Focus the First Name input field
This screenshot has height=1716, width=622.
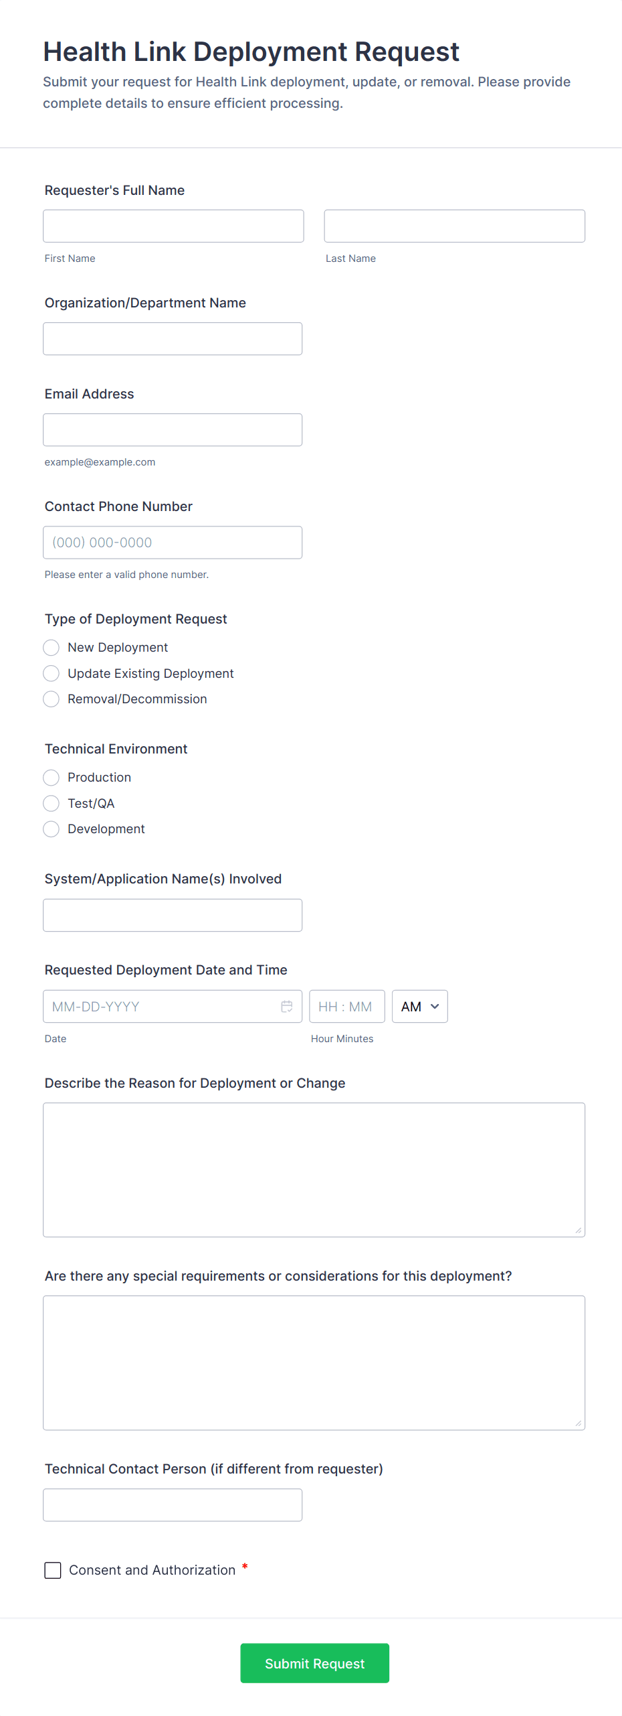(x=173, y=226)
